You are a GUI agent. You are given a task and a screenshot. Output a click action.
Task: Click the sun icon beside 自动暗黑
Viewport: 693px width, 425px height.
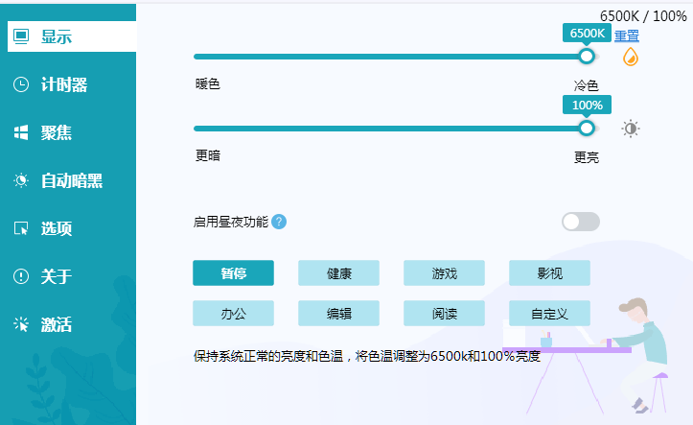(20, 180)
